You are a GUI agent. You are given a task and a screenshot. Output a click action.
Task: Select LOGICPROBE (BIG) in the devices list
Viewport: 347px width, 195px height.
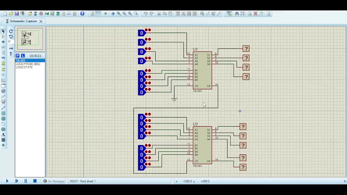pos(28,64)
